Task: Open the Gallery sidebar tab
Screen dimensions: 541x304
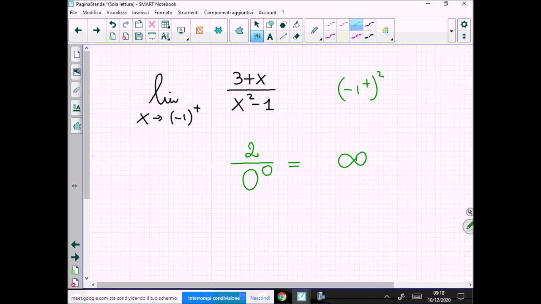Action: tap(77, 72)
